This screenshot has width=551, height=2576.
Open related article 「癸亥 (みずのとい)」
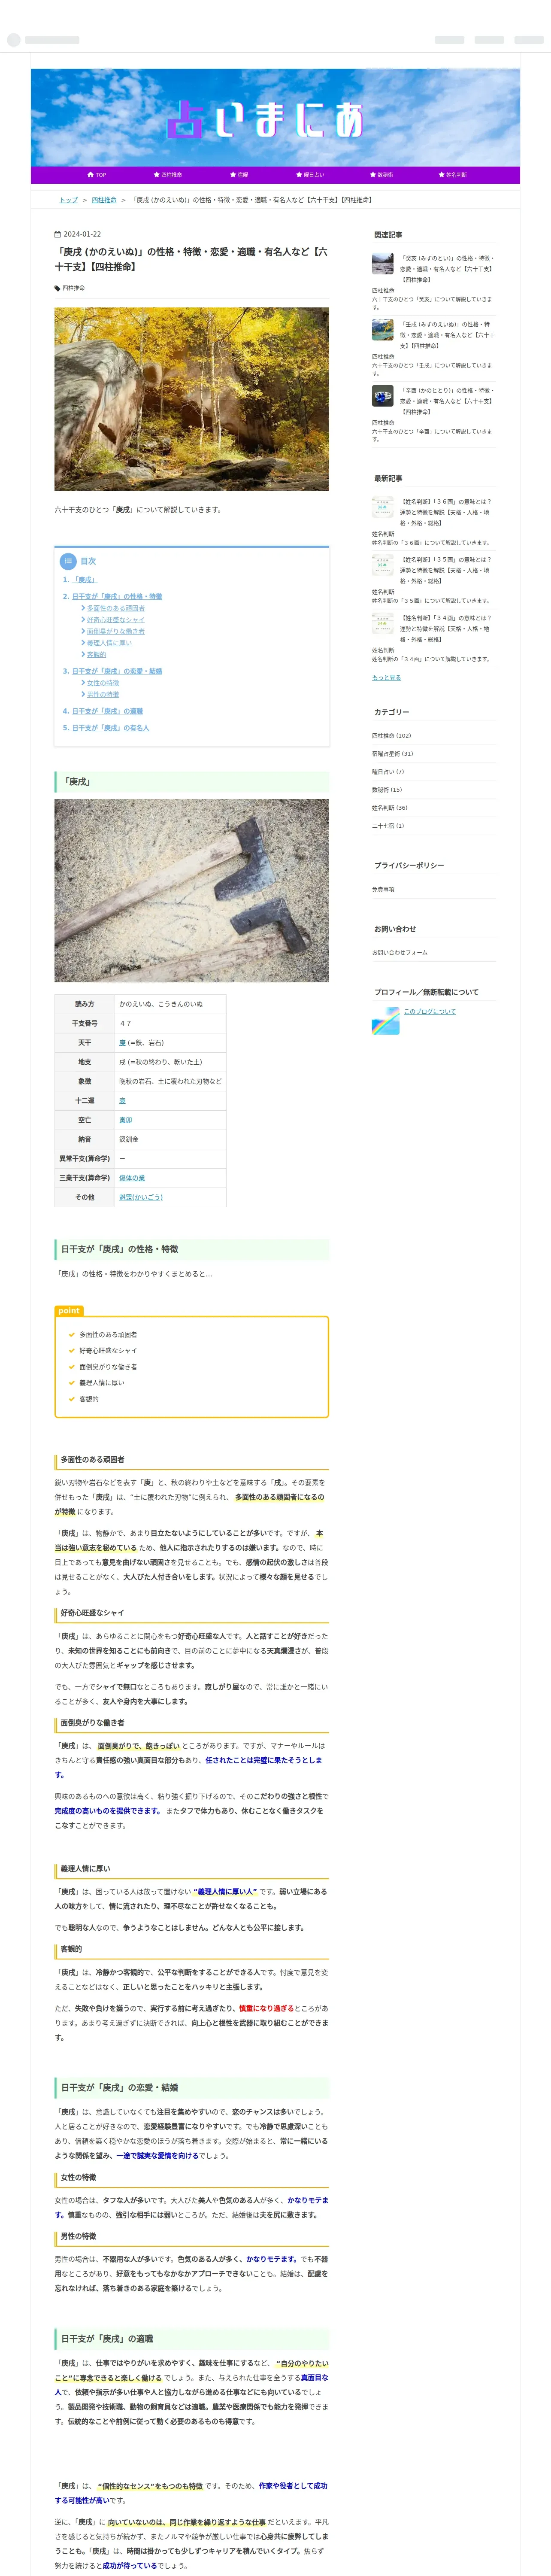coord(447,269)
